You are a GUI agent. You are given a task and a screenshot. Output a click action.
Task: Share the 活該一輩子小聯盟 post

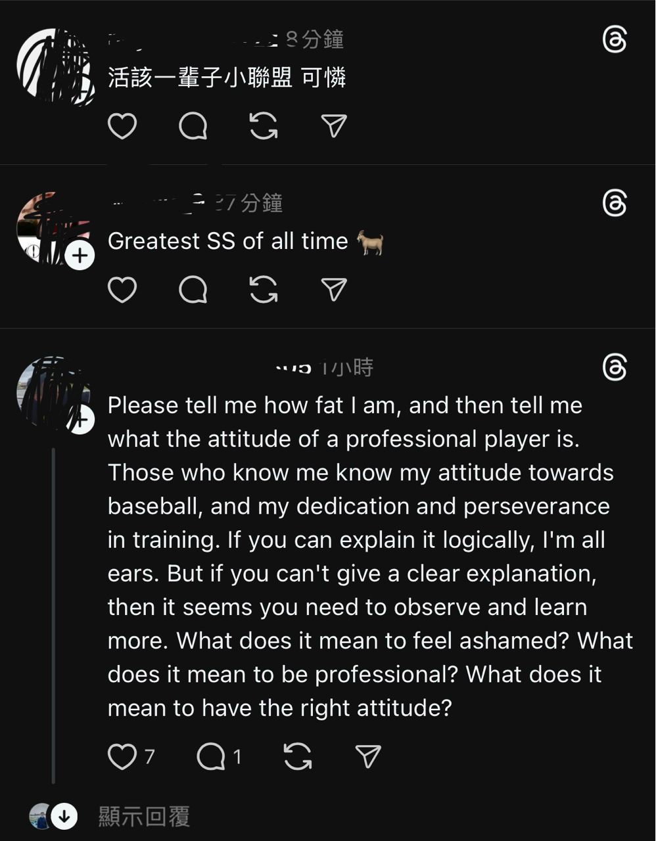pyautogui.click(x=334, y=126)
